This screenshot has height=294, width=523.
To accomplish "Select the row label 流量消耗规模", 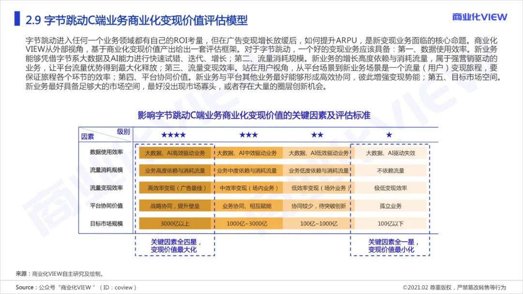I will (107, 170).
